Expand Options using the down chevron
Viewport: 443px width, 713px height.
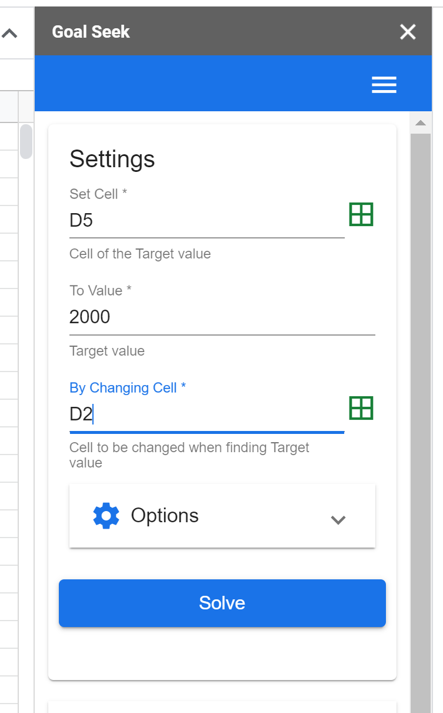point(338,520)
